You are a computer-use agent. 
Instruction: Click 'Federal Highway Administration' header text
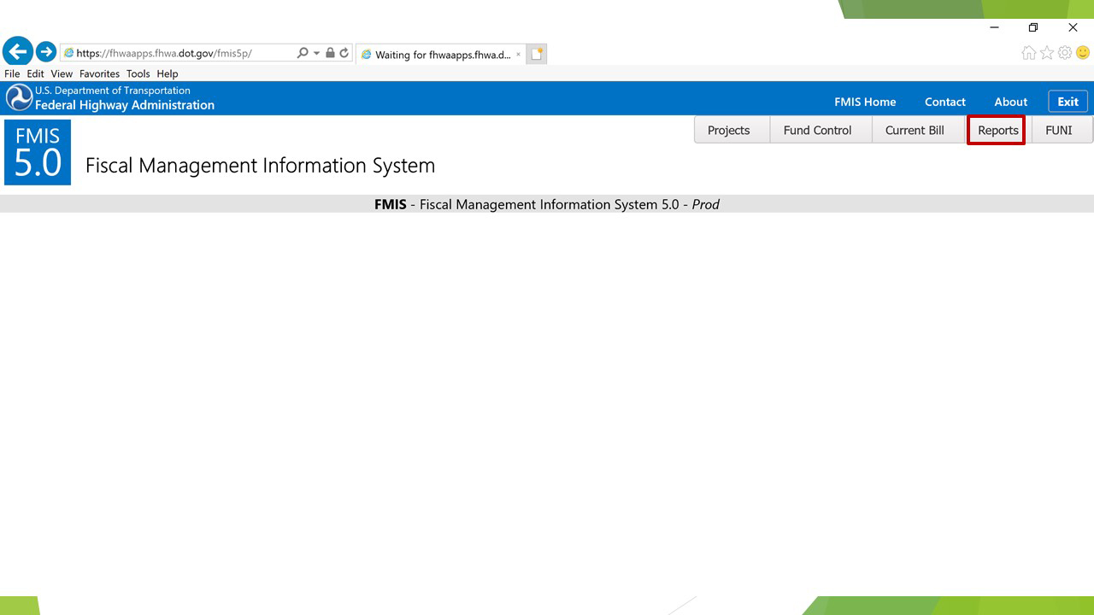point(125,105)
